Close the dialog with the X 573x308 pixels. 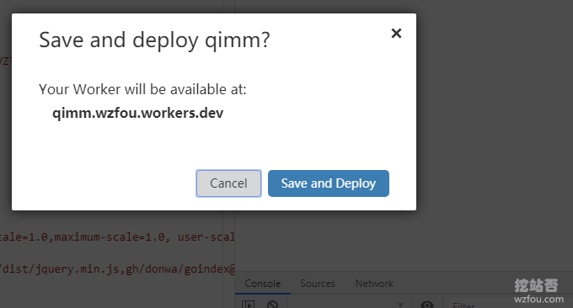(x=396, y=33)
